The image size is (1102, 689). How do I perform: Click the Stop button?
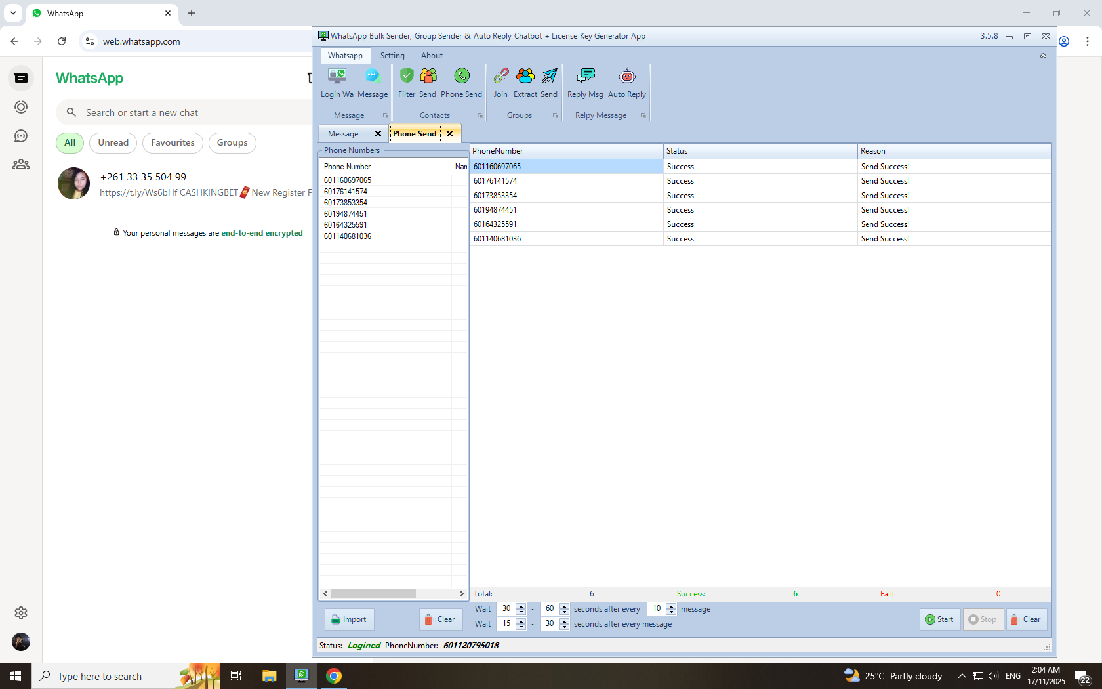point(983,619)
